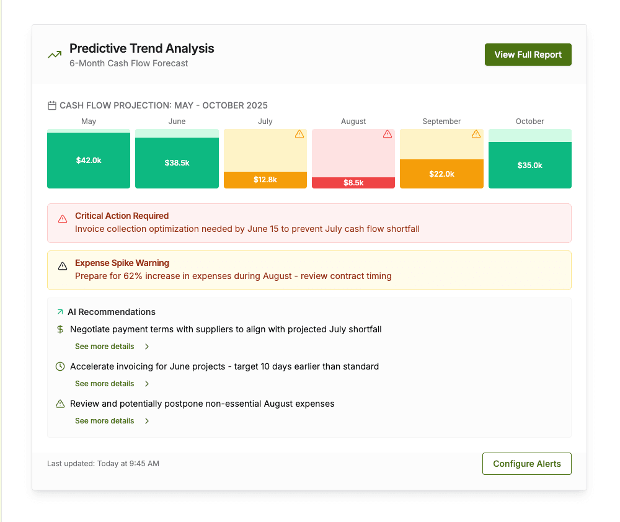The width and height of the screenshot is (620, 522).
Task: Click the triangle icon beside August expenses recommendation
Action: [x=60, y=404]
